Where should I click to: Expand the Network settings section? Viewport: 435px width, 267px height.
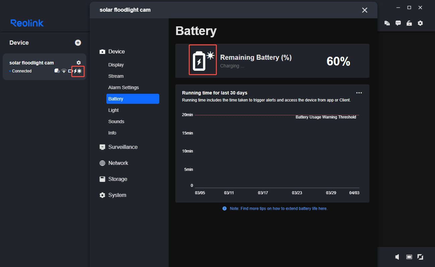click(118, 163)
